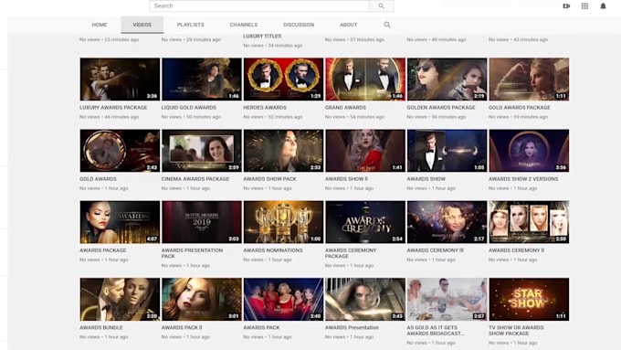
Task: Open the Star Show thumbnail
Action: click(529, 299)
